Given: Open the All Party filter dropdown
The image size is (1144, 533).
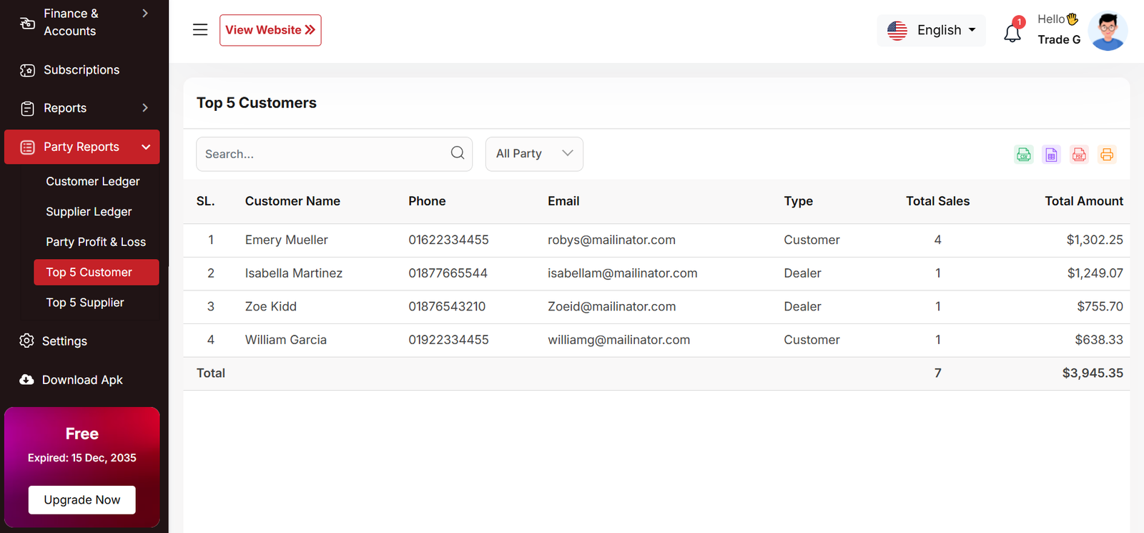Looking at the screenshot, I should click(534, 154).
